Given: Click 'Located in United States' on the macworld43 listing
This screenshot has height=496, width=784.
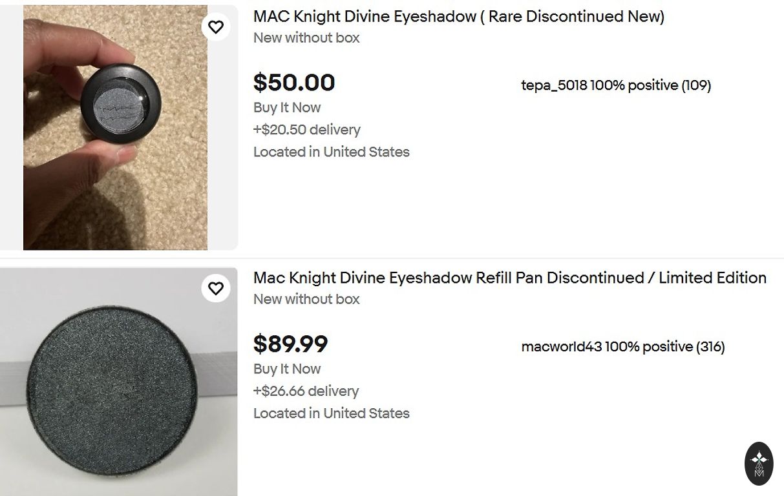Looking at the screenshot, I should pos(331,414).
